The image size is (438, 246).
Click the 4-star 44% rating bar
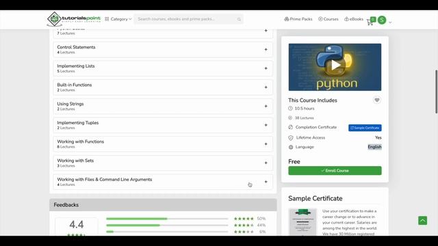(167, 225)
